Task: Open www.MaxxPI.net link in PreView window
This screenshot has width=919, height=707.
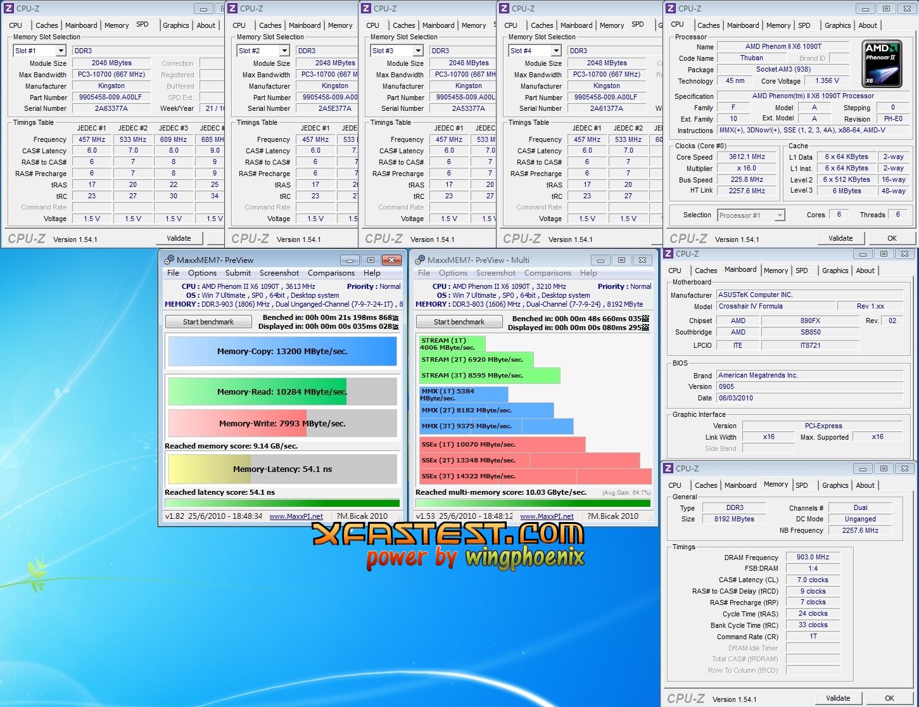Action: click(x=296, y=516)
